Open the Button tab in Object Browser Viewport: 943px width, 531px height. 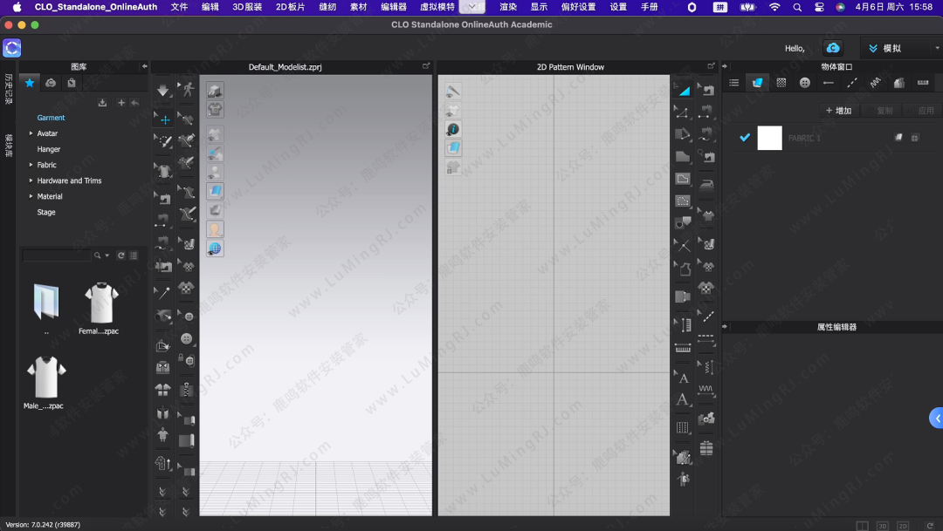tap(804, 83)
